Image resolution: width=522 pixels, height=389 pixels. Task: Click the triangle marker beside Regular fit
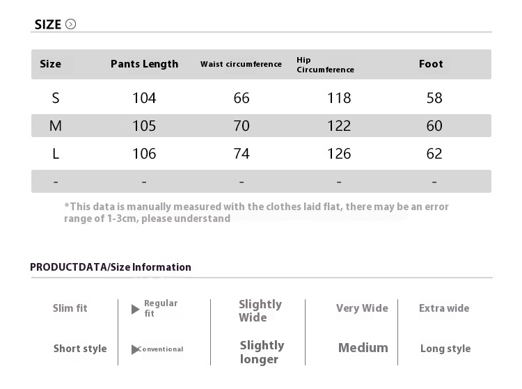point(136,309)
